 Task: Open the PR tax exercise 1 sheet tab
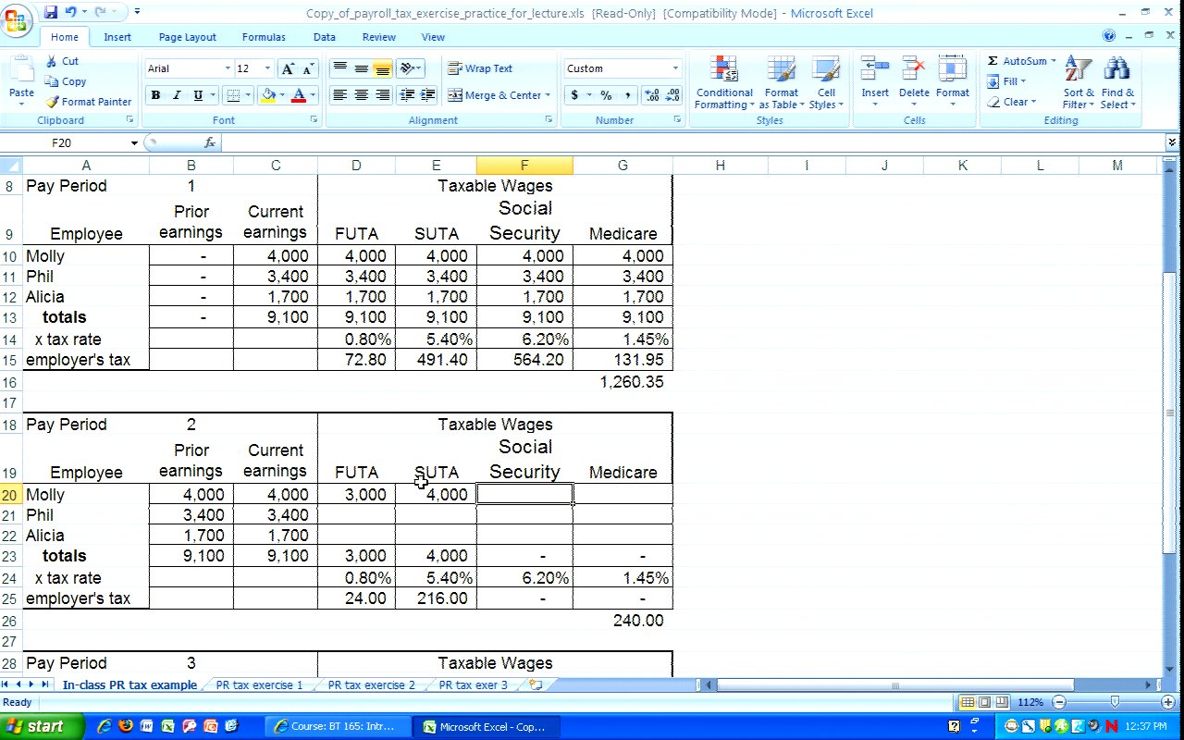259,685
